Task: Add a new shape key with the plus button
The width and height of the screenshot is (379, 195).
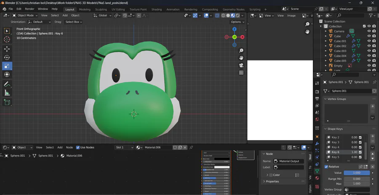Action: [373, 136]
